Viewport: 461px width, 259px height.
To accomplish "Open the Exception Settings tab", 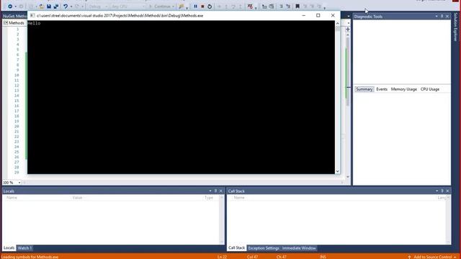I will pyautogui.click(x=264, y=248).
